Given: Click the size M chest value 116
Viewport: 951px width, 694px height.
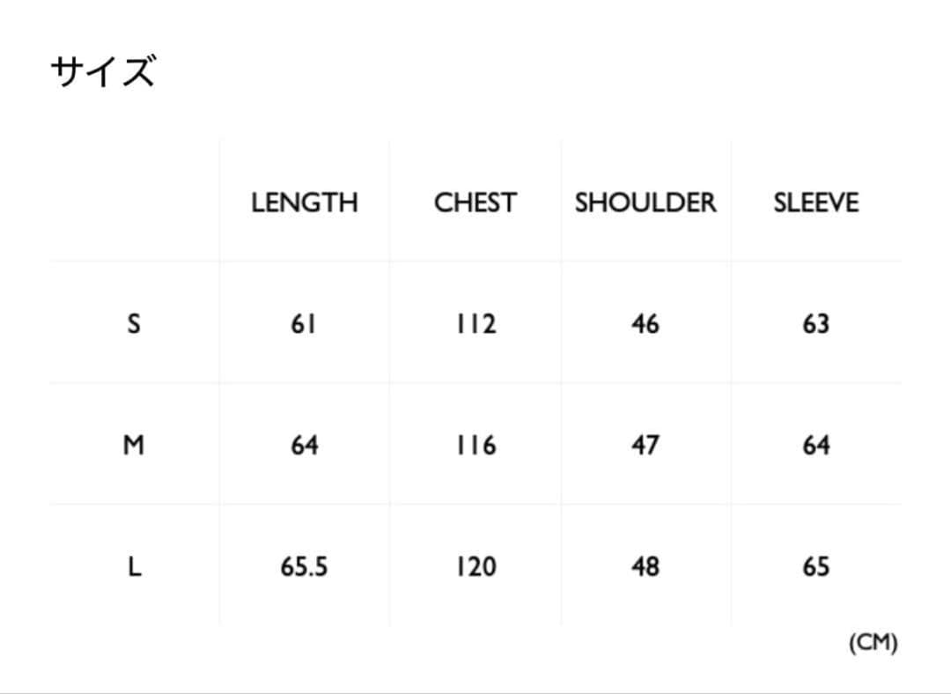Looking at the screenshot, I should [475, 446].
